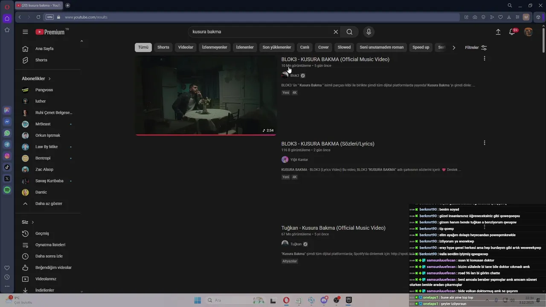Expand the Siz section arrow

[32, 222]
